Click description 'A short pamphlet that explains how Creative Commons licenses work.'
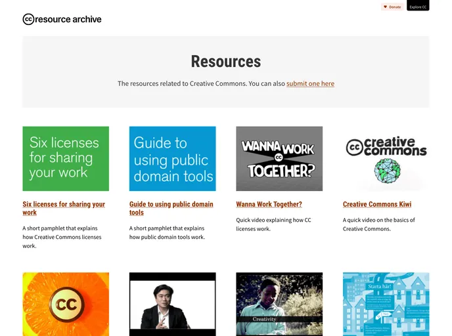452x336 pixels. coord(62,237)
